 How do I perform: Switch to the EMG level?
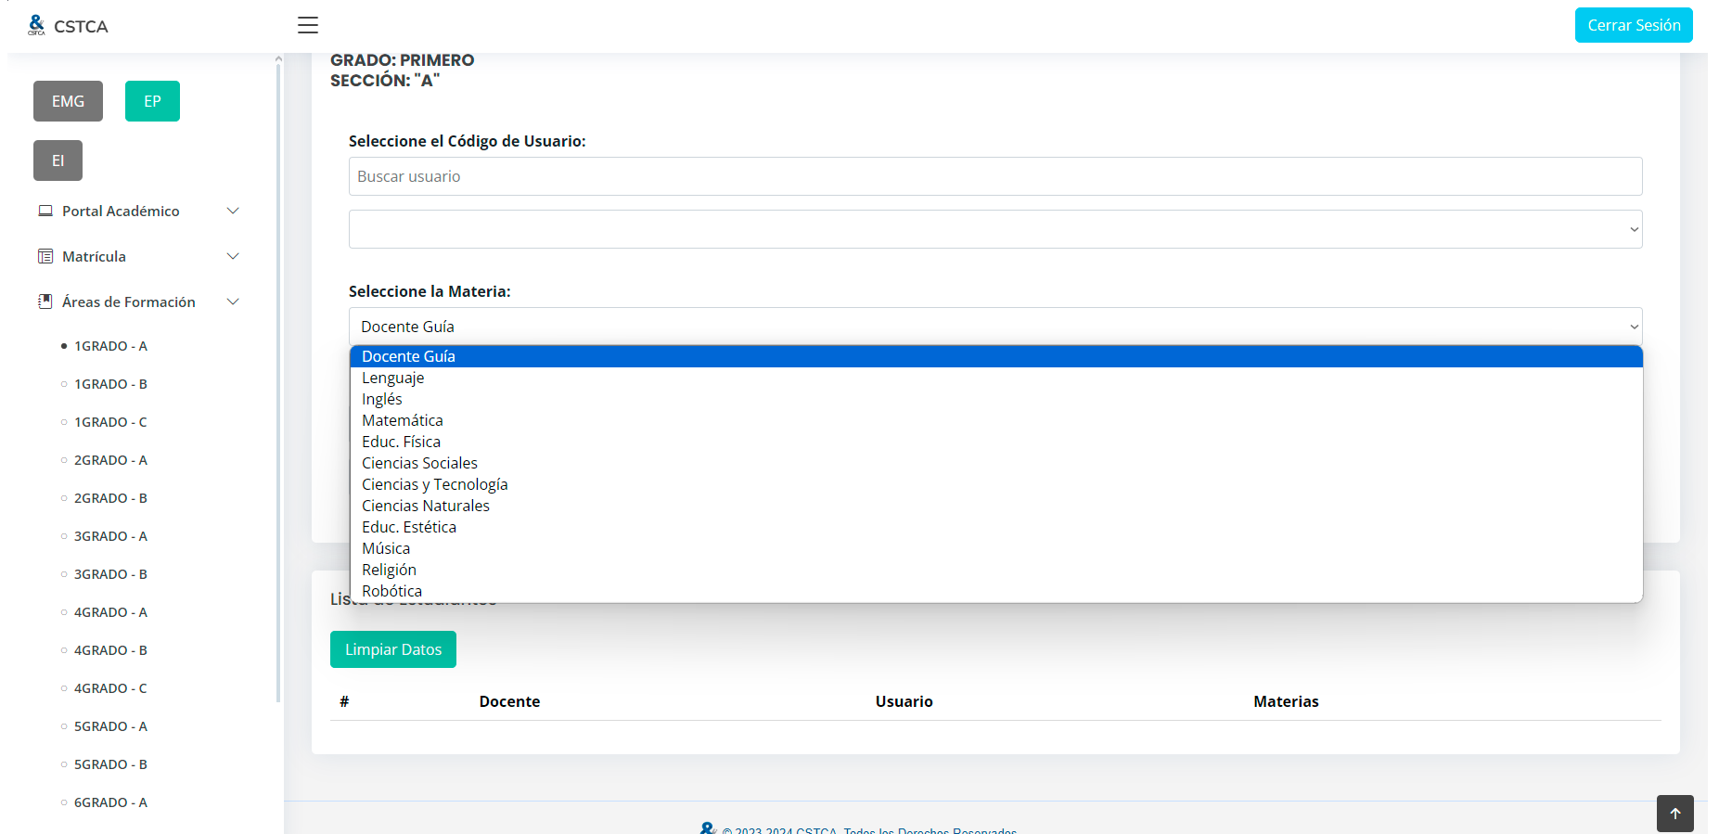pyautogui.click(x=68, y=101)
